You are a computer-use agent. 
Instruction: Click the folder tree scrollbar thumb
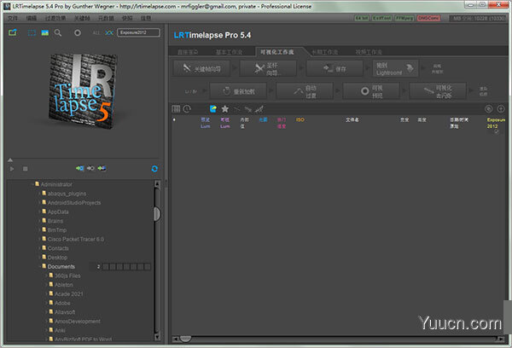pos(157,214)
